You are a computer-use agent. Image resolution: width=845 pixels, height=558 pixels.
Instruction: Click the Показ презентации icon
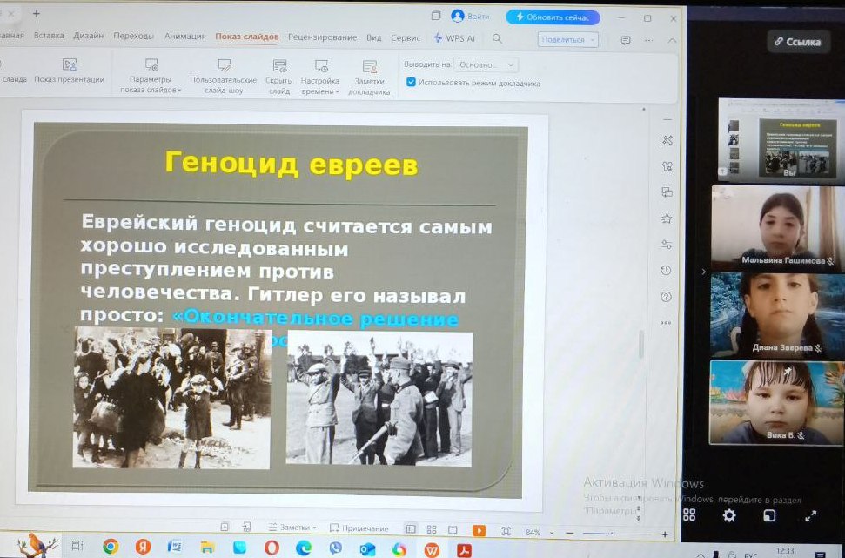pyautogui.click(x=69, y=71)
